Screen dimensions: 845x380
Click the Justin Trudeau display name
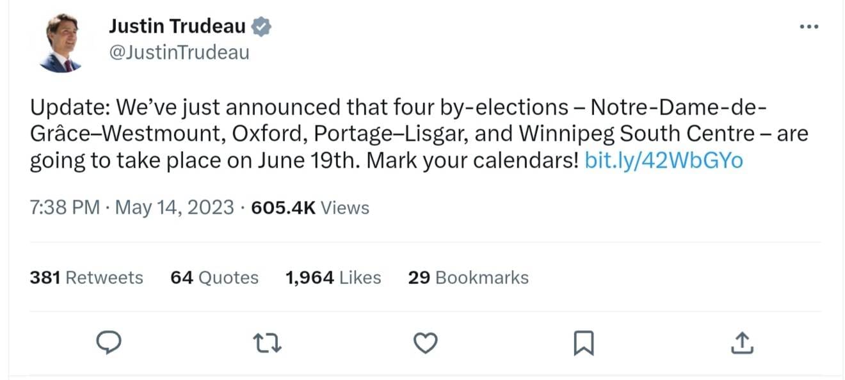tap(178, 26)
